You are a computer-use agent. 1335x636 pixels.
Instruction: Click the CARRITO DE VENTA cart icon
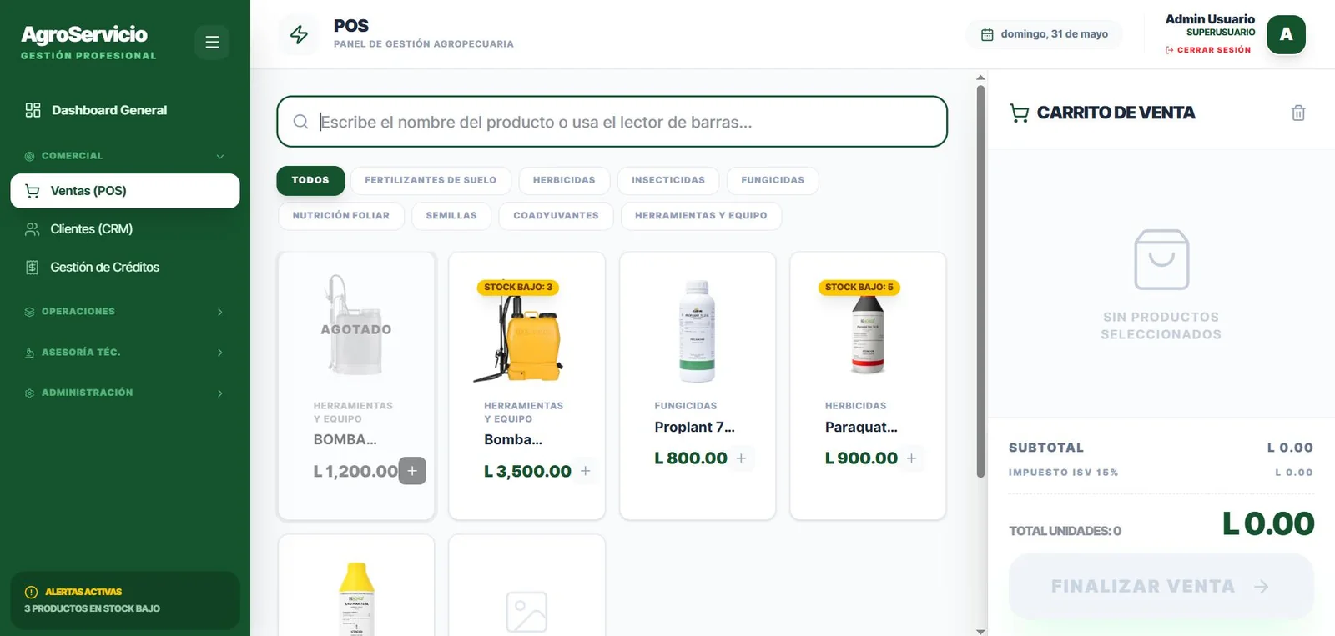tap(1019, 113)
